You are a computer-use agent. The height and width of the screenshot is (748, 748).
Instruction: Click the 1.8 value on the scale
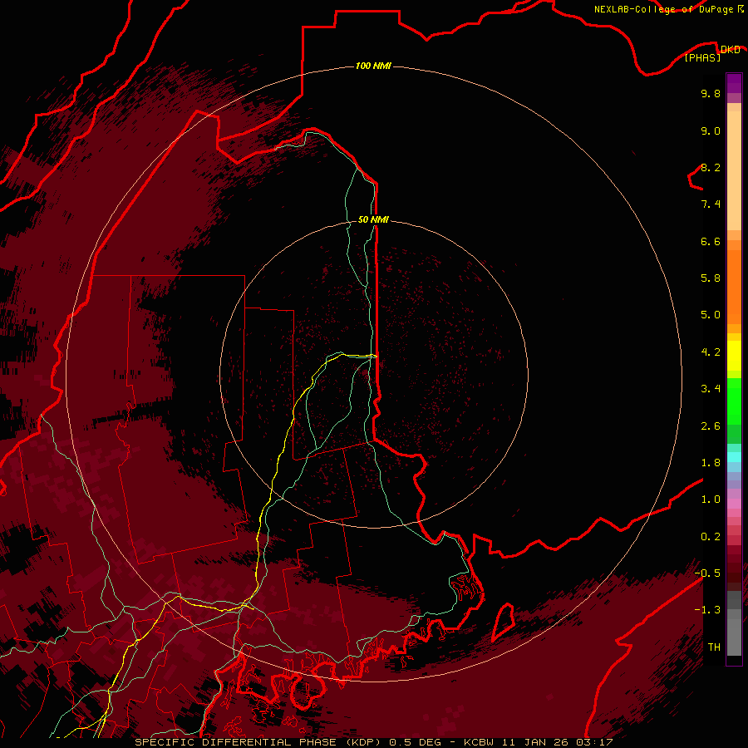tap(711, 463)
